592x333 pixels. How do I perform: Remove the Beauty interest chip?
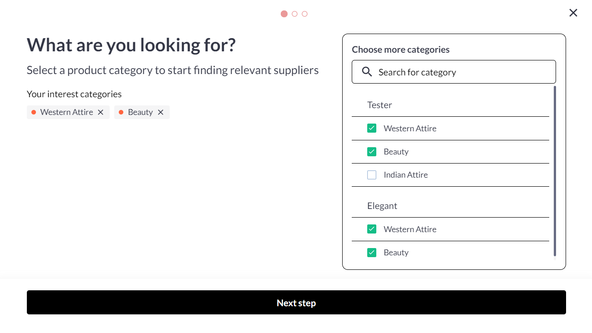point(161,112)
